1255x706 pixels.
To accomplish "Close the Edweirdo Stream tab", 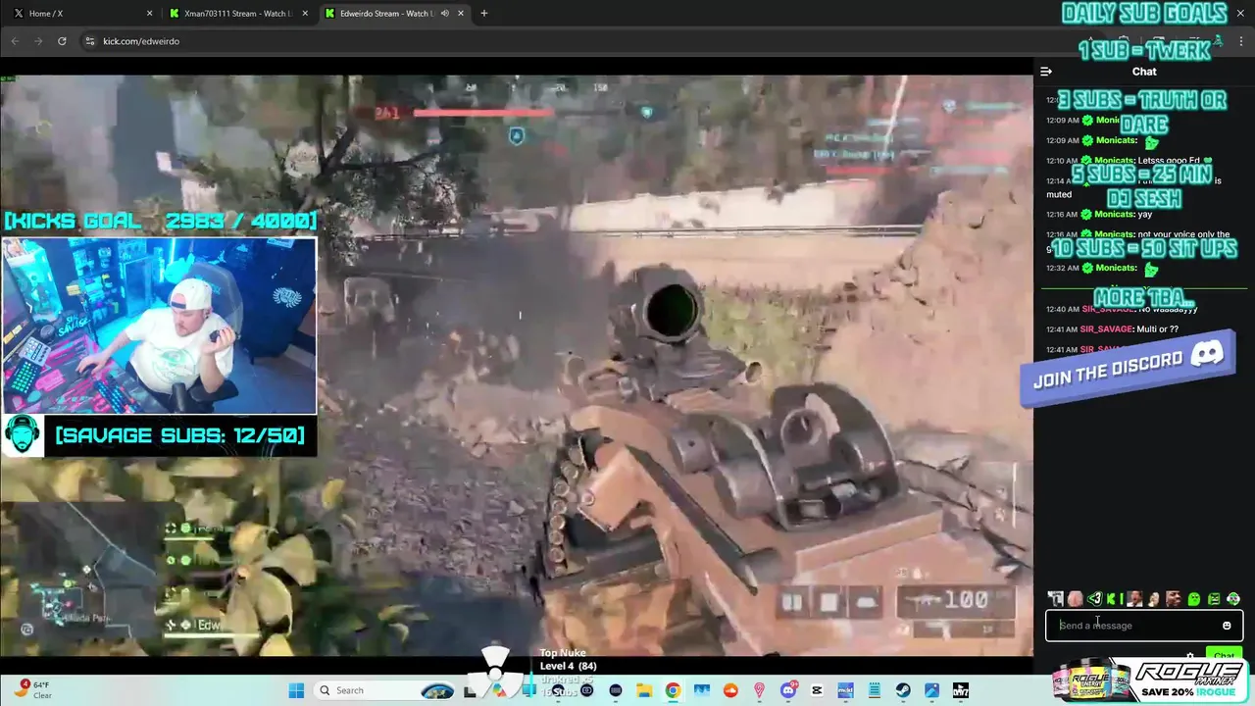I will (x=462, y=14).
